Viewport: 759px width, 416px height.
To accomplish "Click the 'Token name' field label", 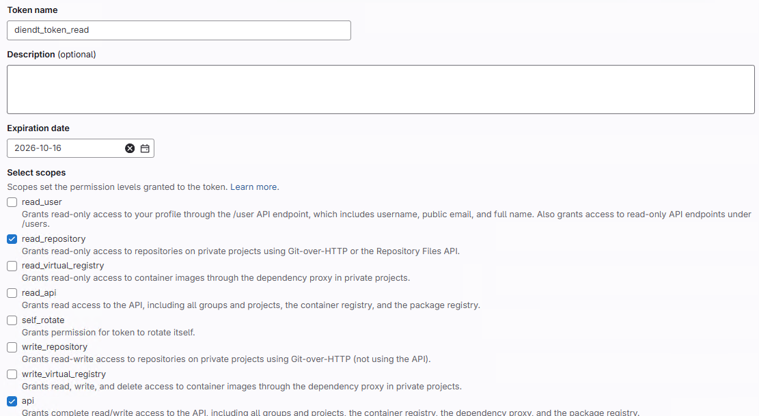I will click(x=32, y=10).
